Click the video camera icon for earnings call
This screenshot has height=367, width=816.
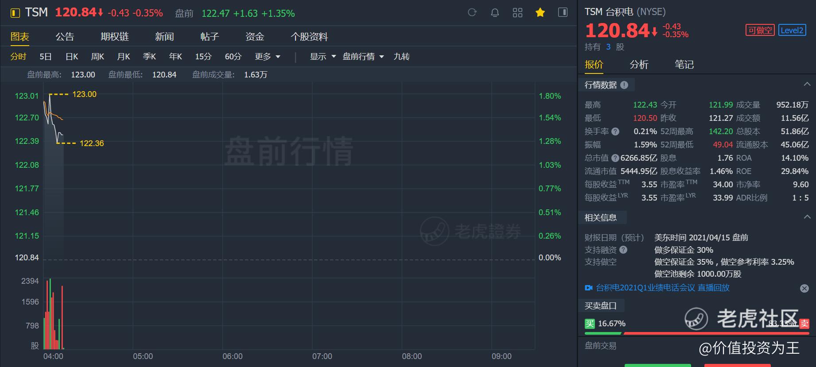[x=589, y=288]
